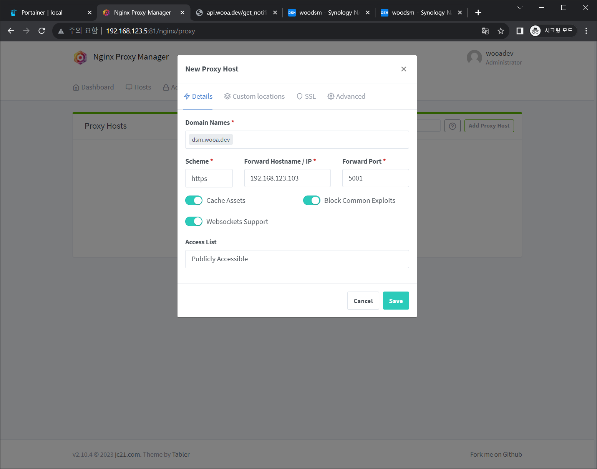Open the tab search chevron
This screenshot has height=469, width=597.
(x=519, y=8)
